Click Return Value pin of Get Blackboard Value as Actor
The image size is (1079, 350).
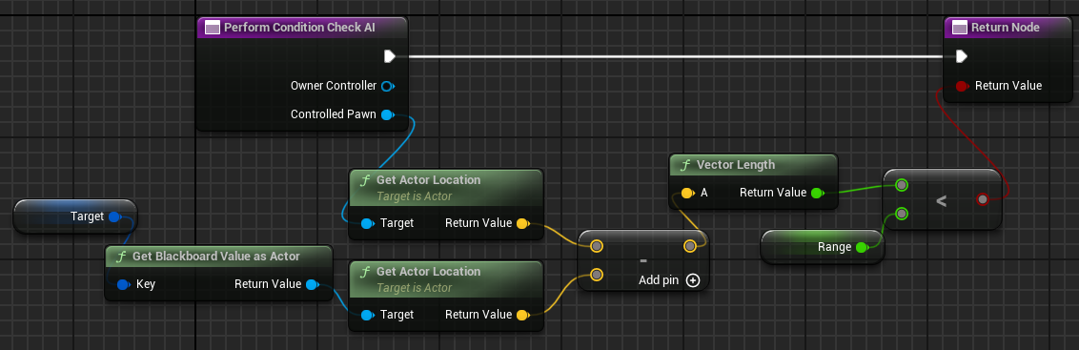[312, 284]
